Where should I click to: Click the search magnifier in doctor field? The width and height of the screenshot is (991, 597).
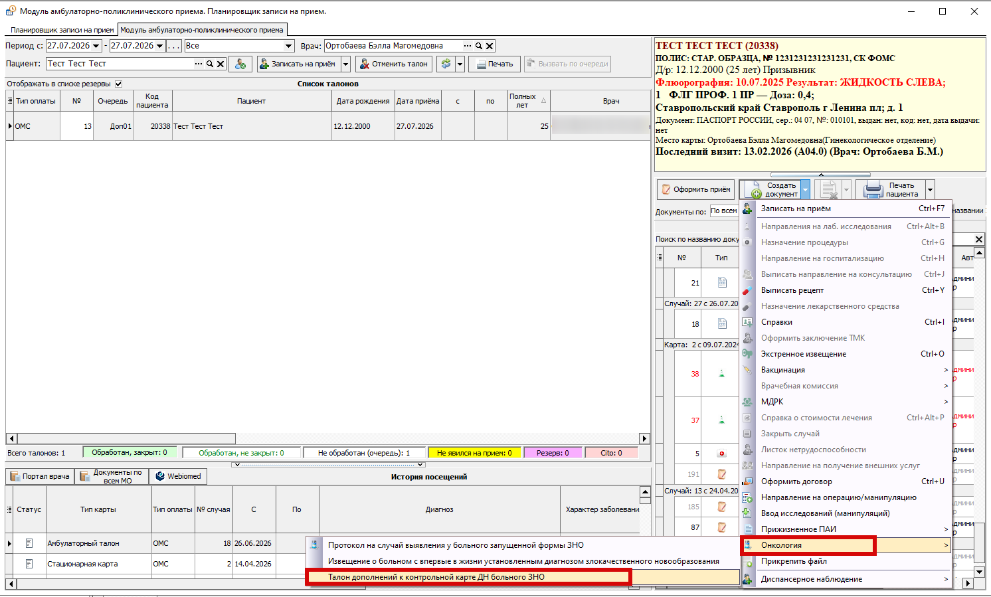[x=479, y=46]
